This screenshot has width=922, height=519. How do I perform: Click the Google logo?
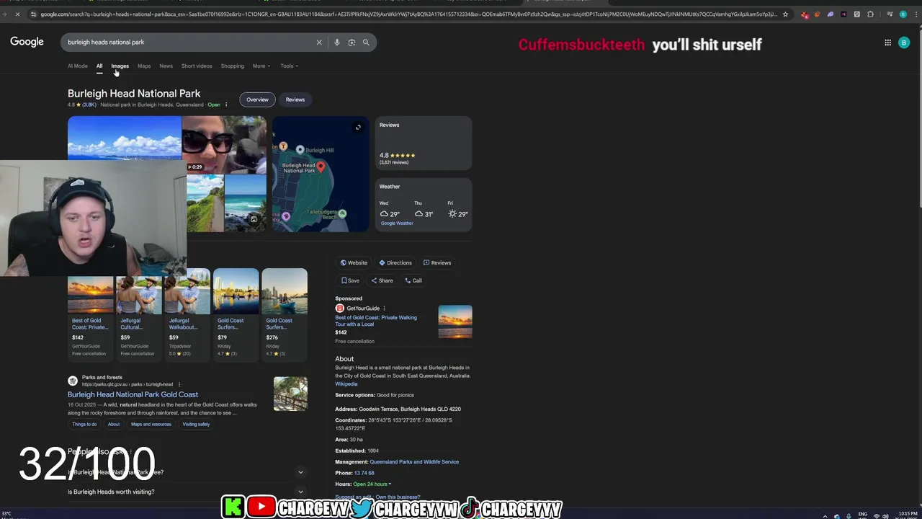point(27,42)
